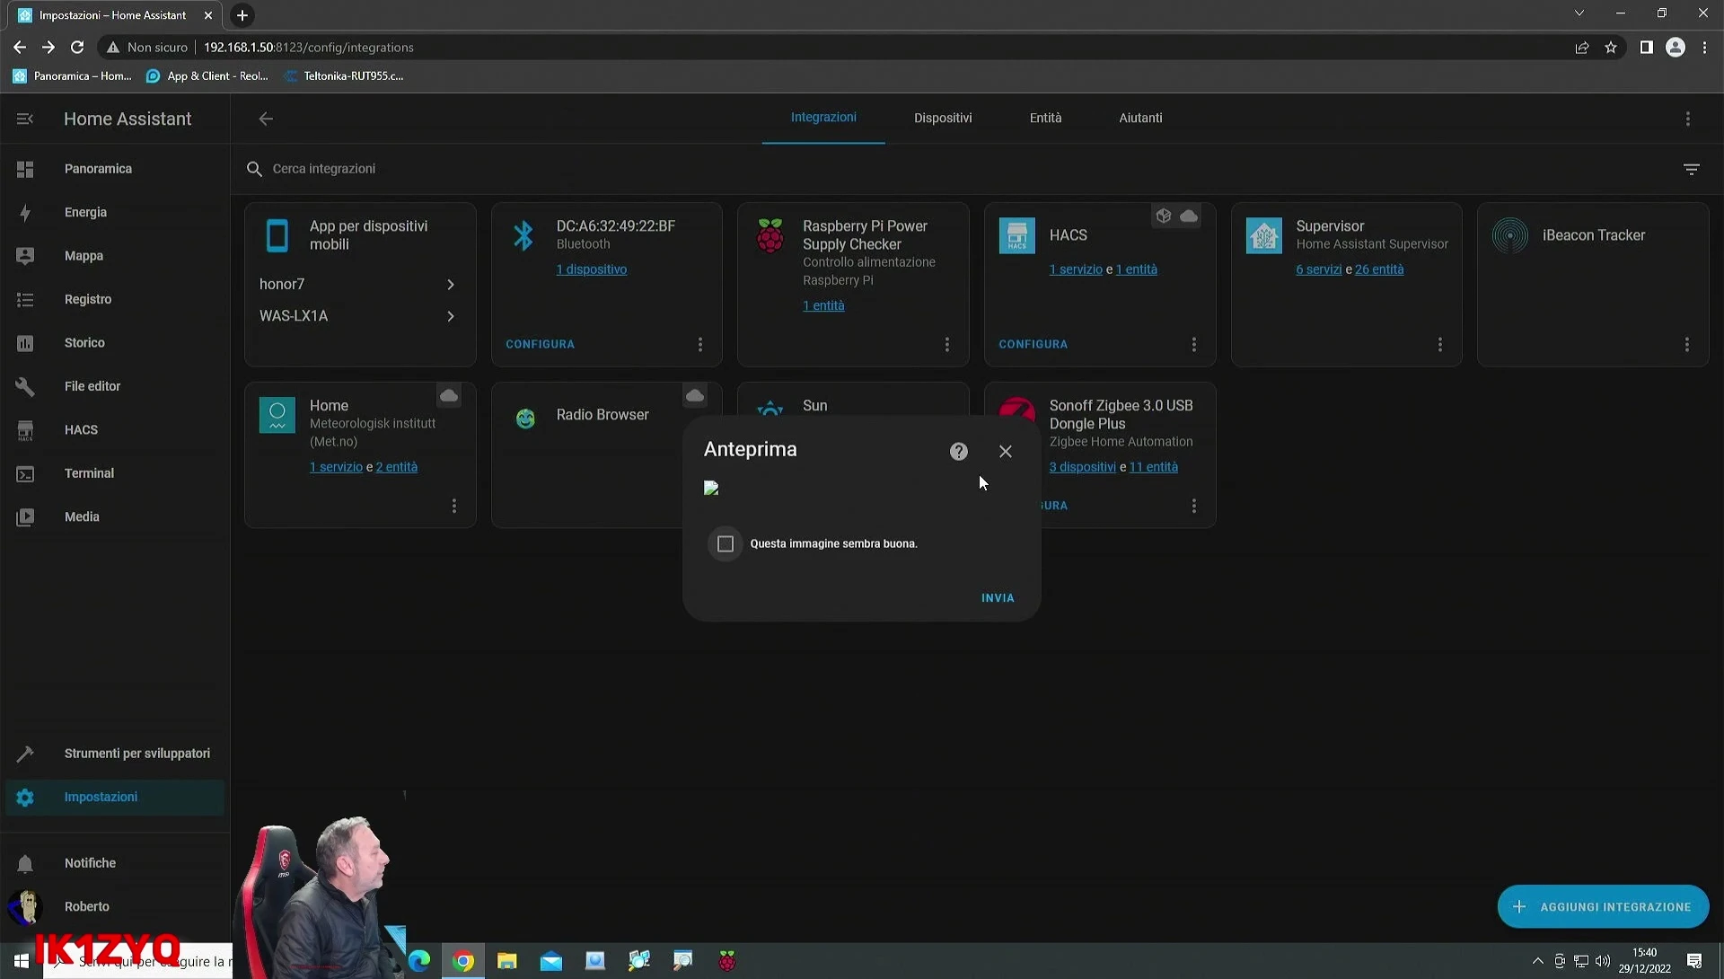
Task: Switch to Dispositivi tab
Action: pos(943,118)
